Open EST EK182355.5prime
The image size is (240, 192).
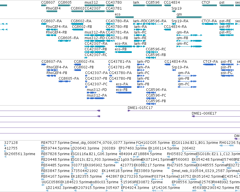pyautogui.click(x=86, y=177)
